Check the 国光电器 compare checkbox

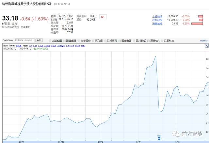[x=120, y=41]
